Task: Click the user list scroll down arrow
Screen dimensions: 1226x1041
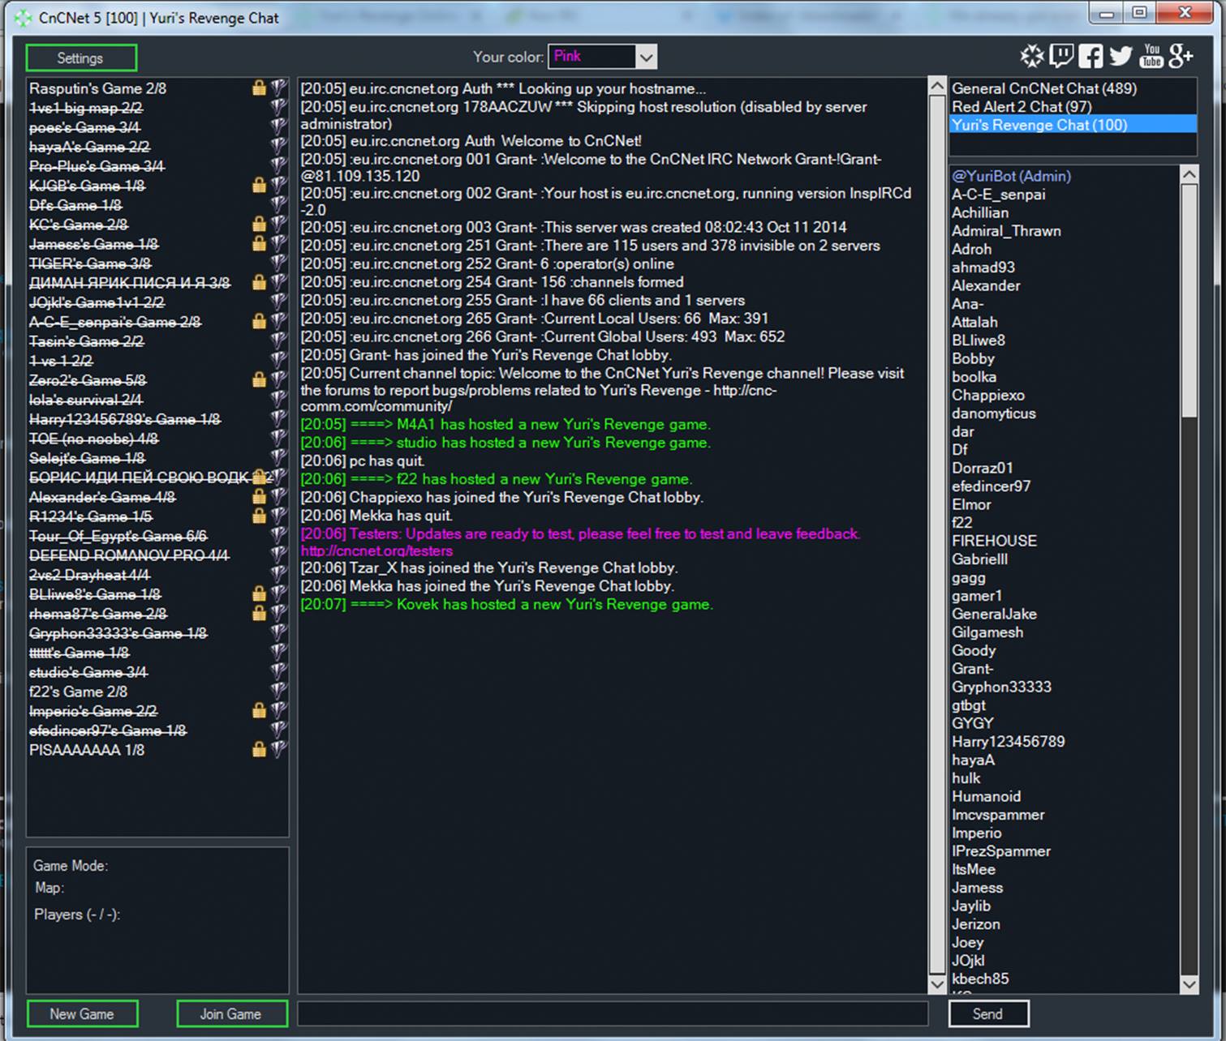Action: (1189, 984)
